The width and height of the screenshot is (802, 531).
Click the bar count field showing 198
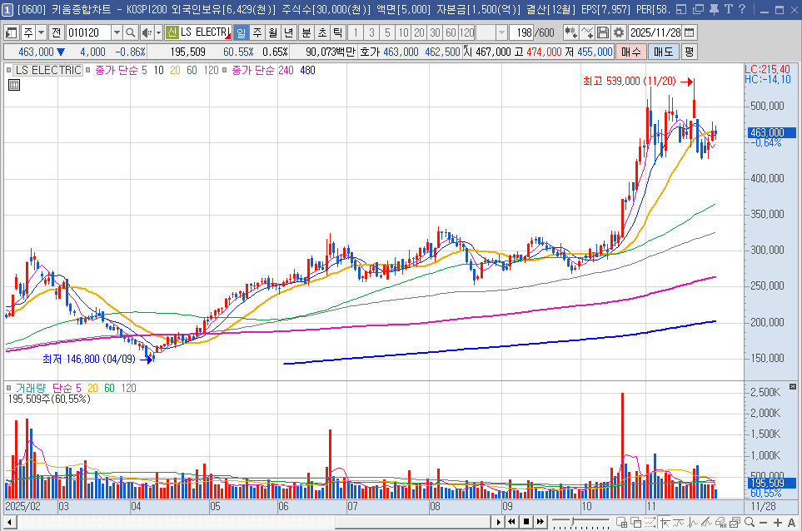pyautogui.click(x=521, y=32)
